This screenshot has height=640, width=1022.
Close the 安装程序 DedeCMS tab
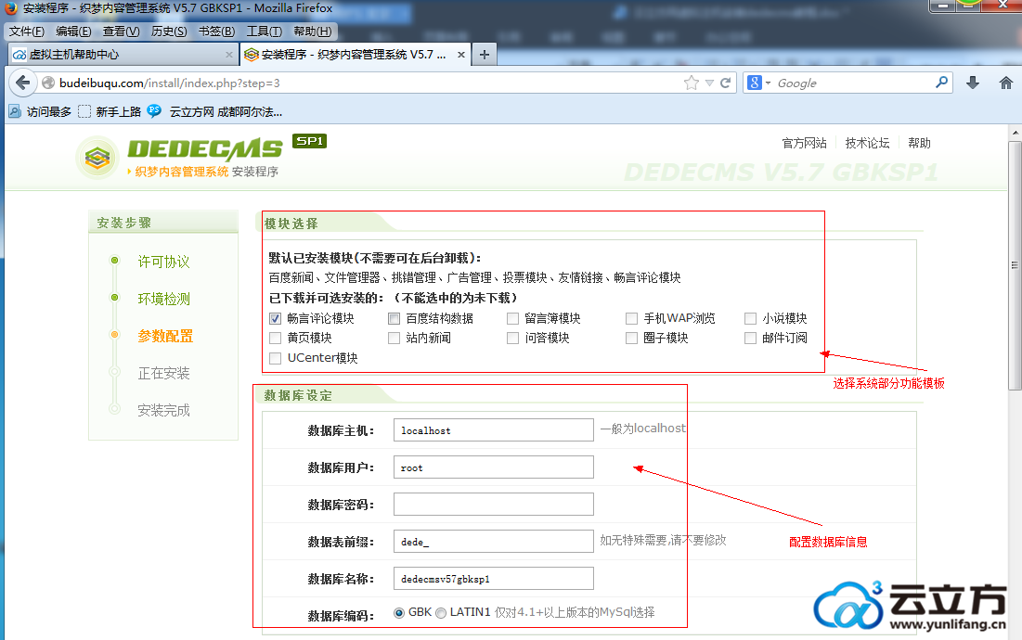[x=460, y=55]
